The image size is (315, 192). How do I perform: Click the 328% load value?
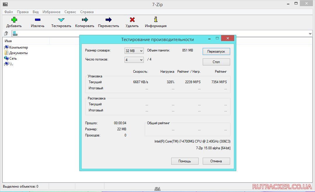(171, 82)
